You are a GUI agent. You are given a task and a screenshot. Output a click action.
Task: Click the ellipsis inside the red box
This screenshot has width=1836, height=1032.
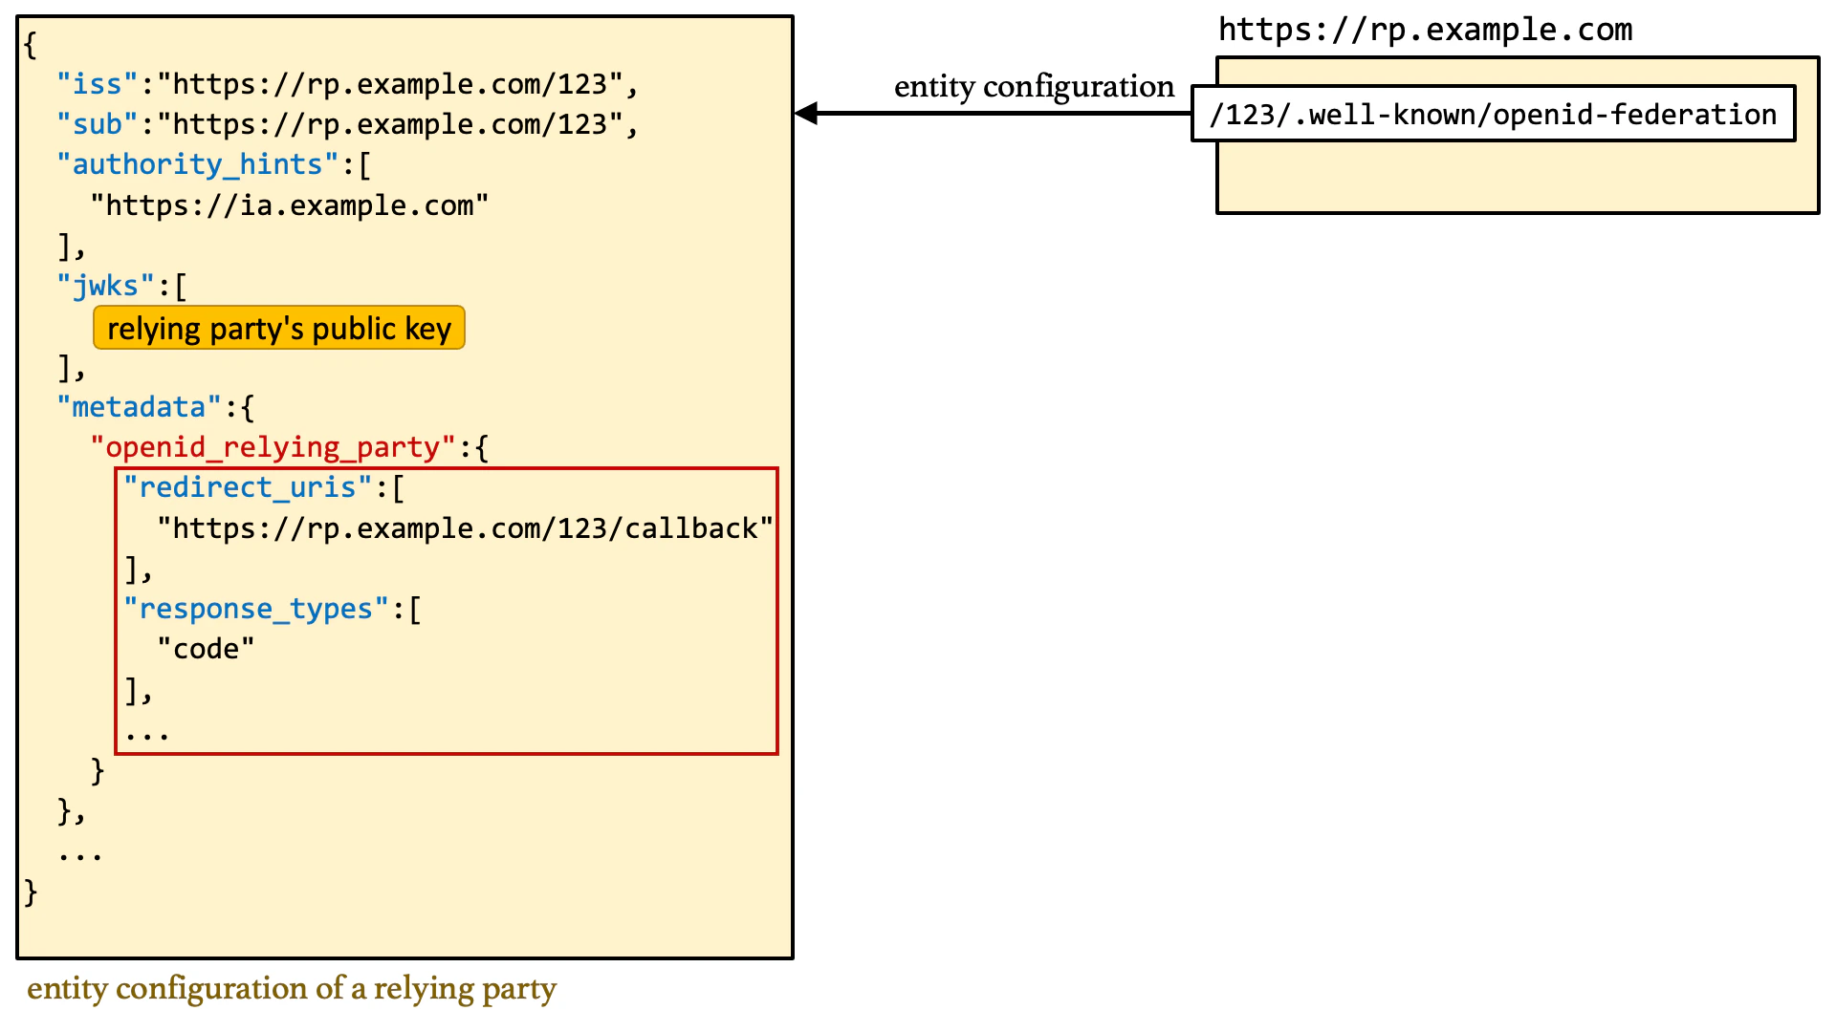tap(147, 735)
